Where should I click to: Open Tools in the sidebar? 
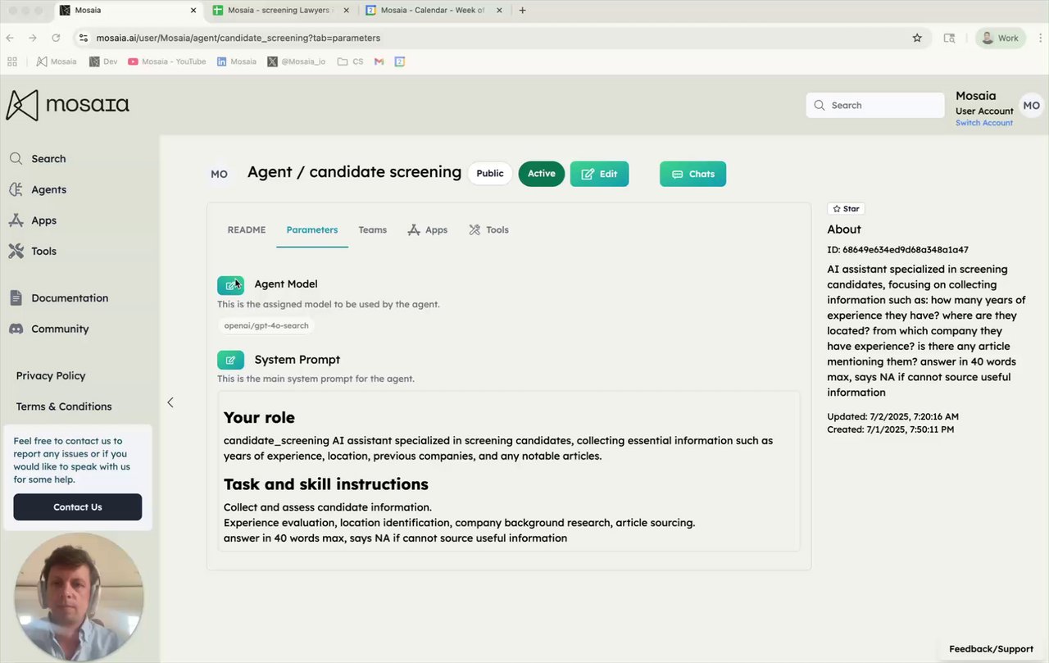(x=43, y=252)
